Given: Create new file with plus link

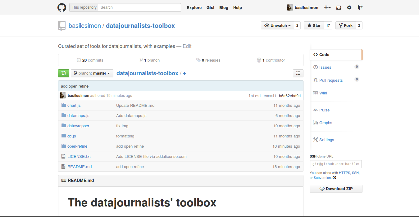Looking at the screenshot, I should [x=184, y=74].
